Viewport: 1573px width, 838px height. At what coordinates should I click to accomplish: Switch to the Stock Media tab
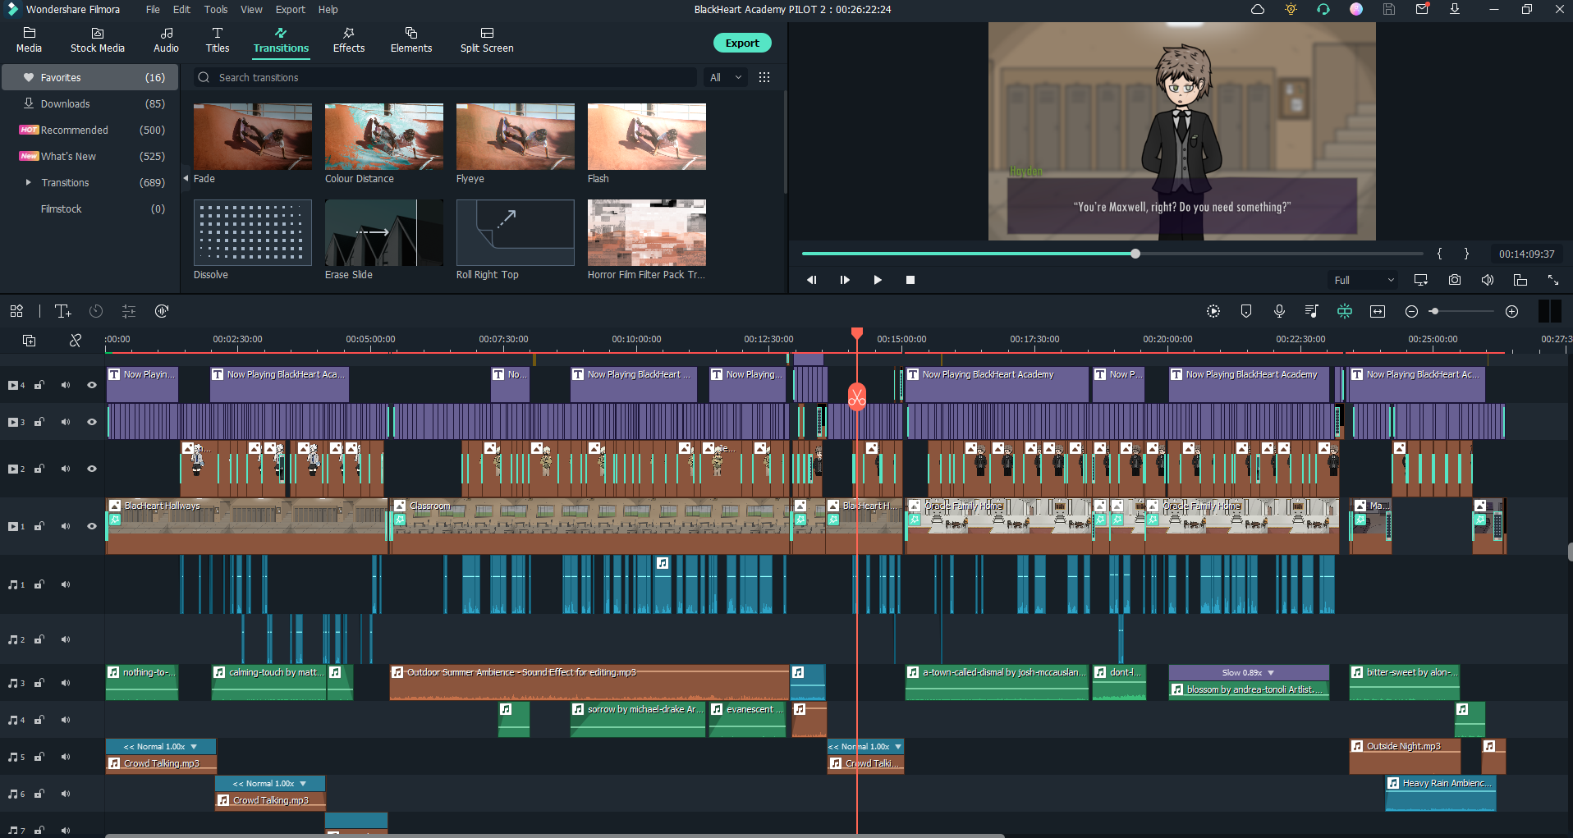(98, 39)
